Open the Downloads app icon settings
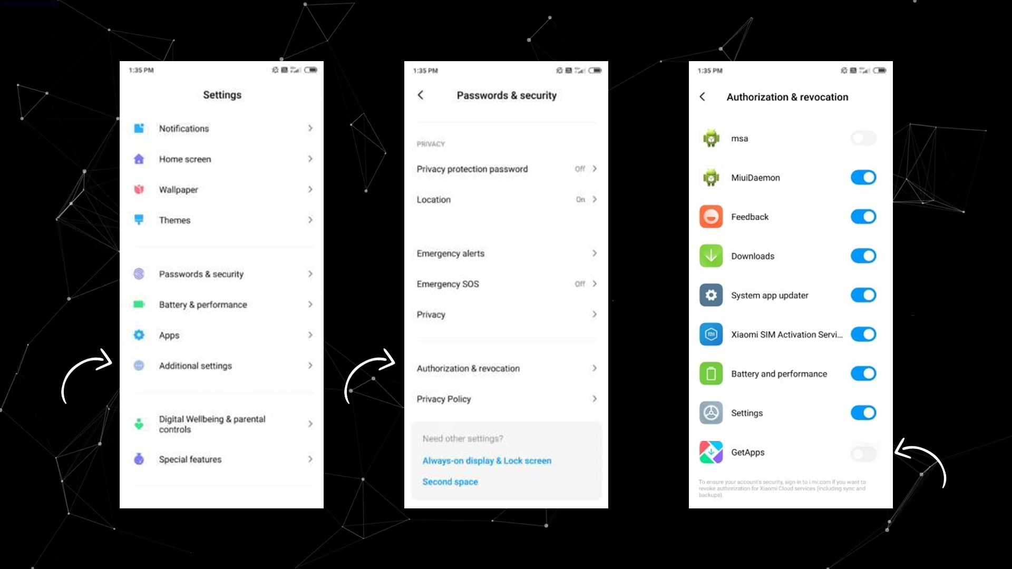 click(711, 256)
